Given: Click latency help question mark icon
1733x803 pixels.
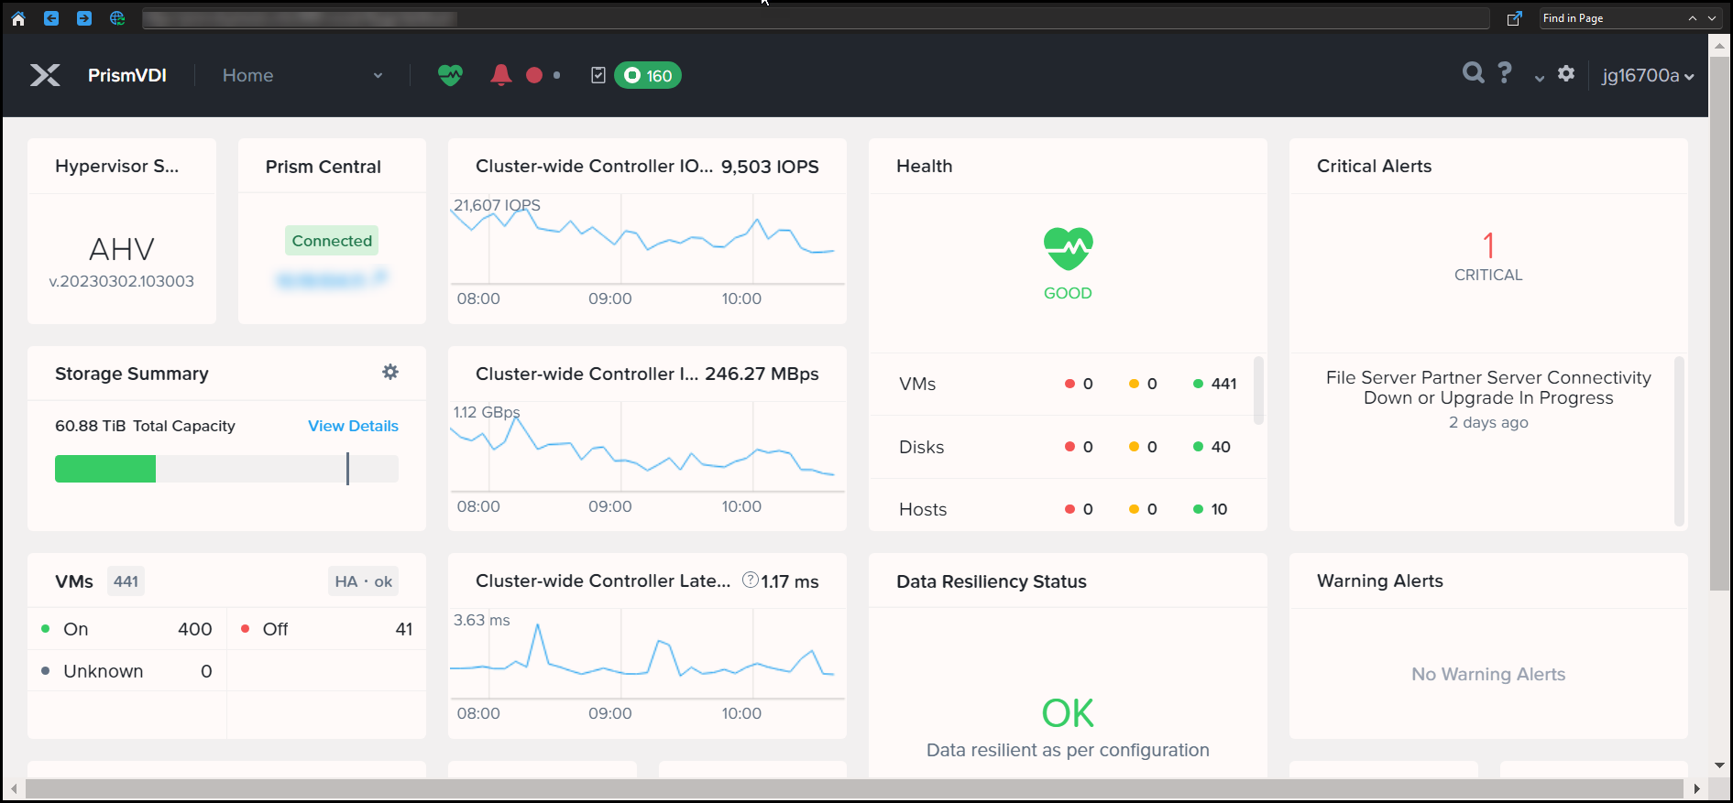Looking at the screenshot, I should pos(750,580).
